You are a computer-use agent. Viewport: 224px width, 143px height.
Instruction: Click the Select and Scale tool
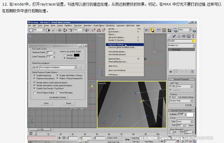(x=70, y=30)
